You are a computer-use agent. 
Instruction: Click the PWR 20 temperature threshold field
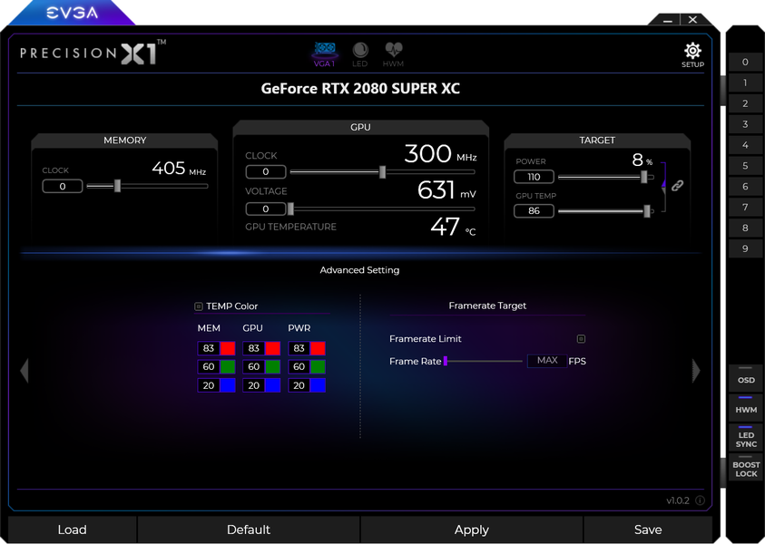pyautogui.click(x=299, y=385)
